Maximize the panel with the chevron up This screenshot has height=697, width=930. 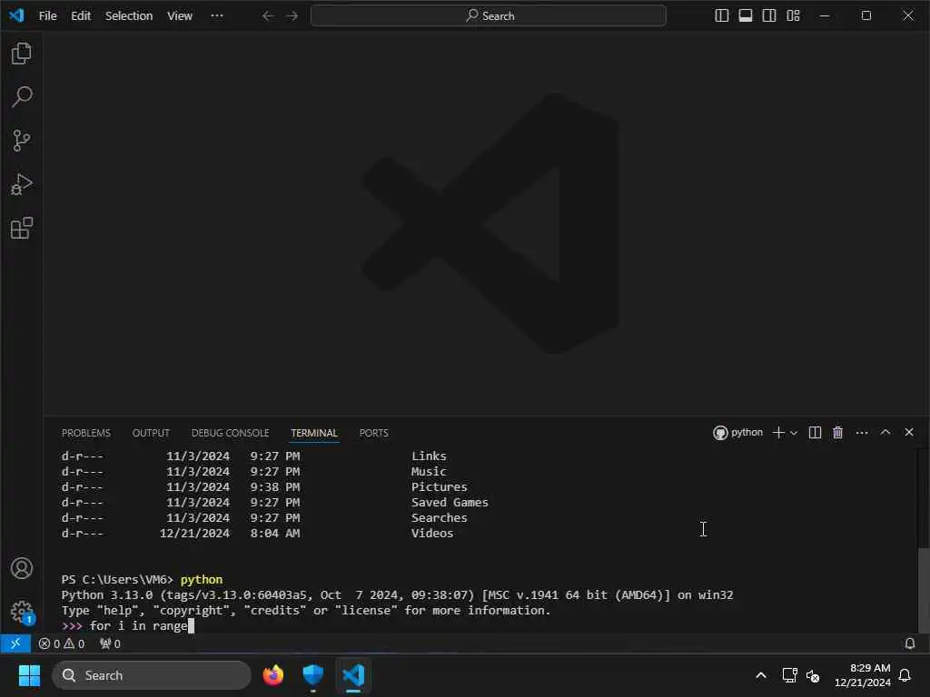point(885,432)
